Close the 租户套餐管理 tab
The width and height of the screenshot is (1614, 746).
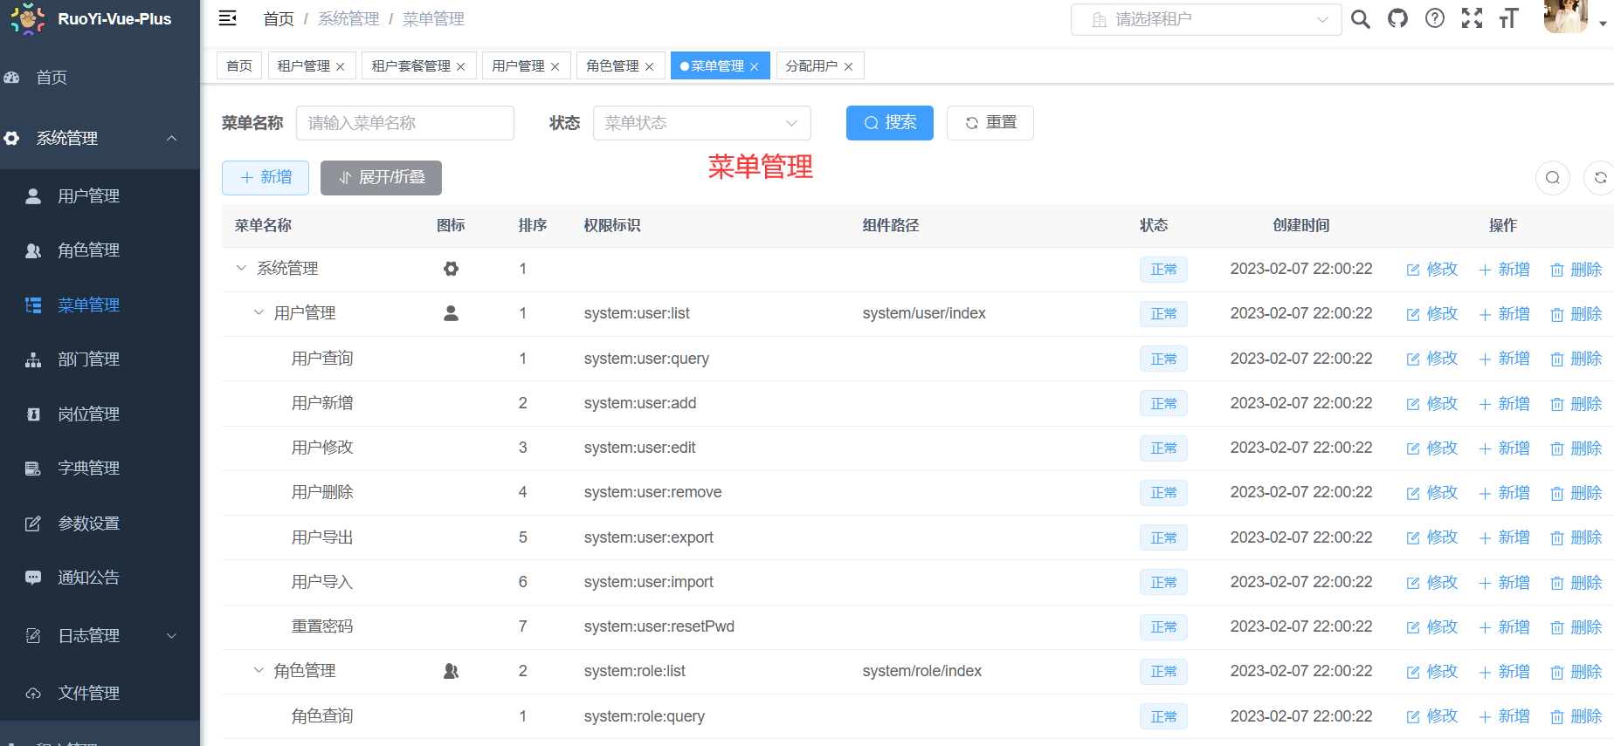(x=461, y=66)
